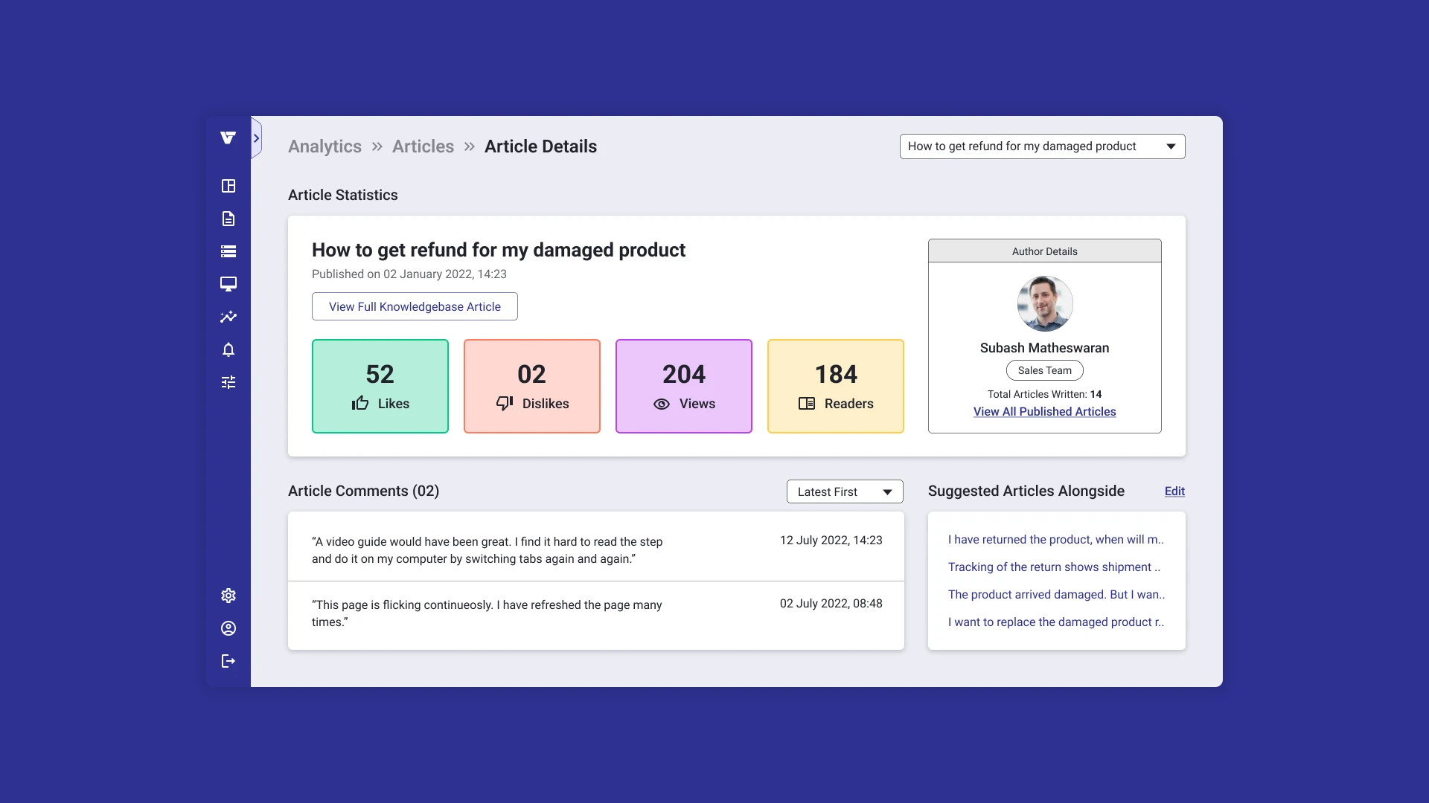The image size is (1429, 803).
Task: Edit the suggested articles list
Action: click(1174, 491)
